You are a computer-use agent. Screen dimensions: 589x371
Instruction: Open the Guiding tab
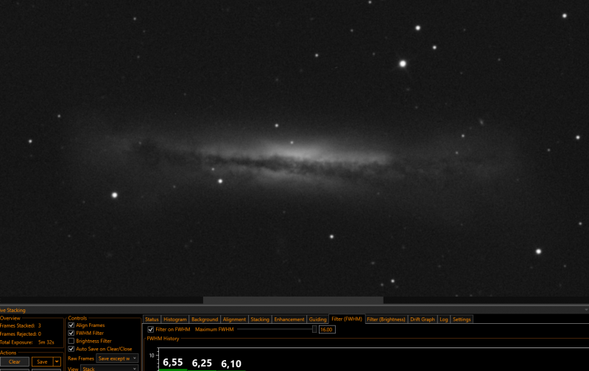pyautogui.click(x=318, y=319)
